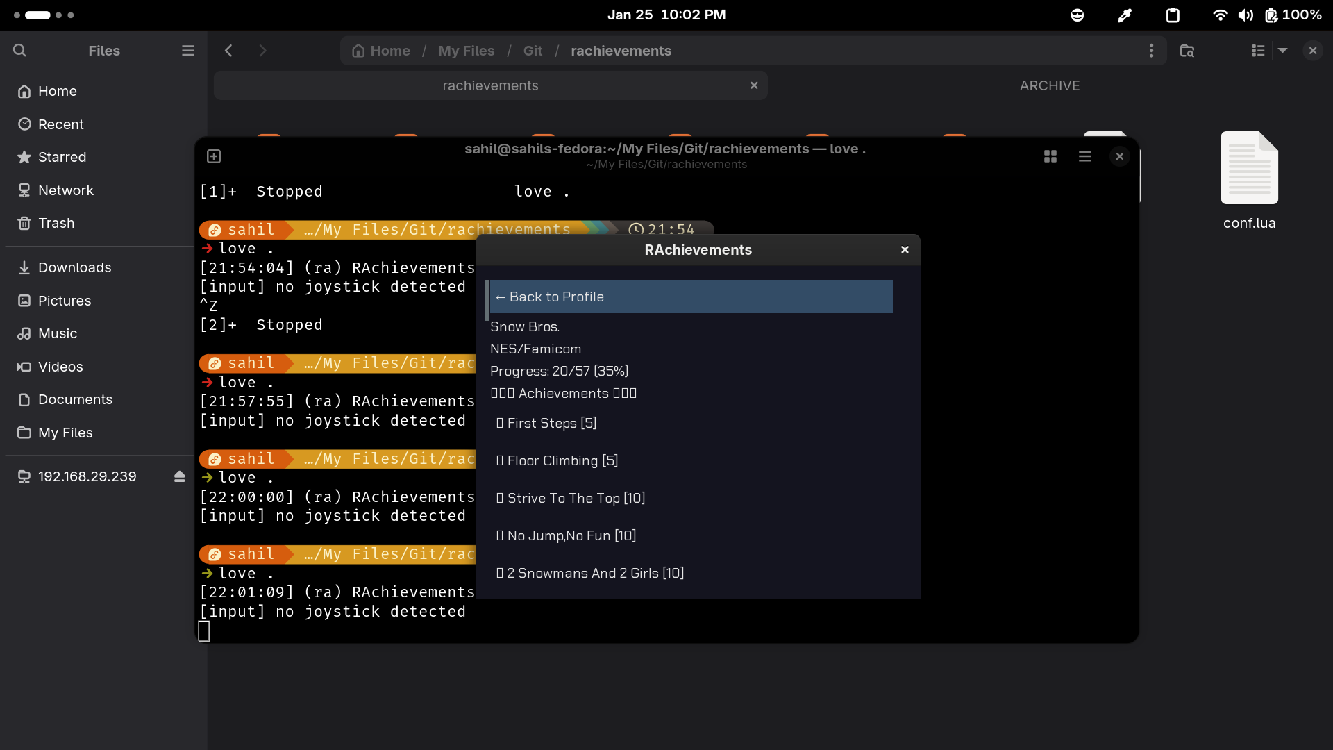The height and width of the screenshot is (750, 1333).
Task: Select the rachievements tab
Action: [490, 85]
